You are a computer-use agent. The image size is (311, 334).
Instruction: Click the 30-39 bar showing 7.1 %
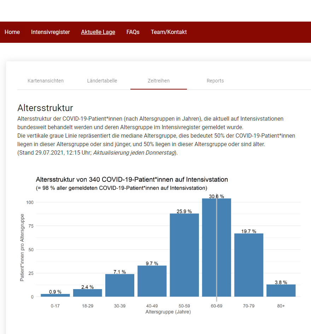click(x=120, y=285)
